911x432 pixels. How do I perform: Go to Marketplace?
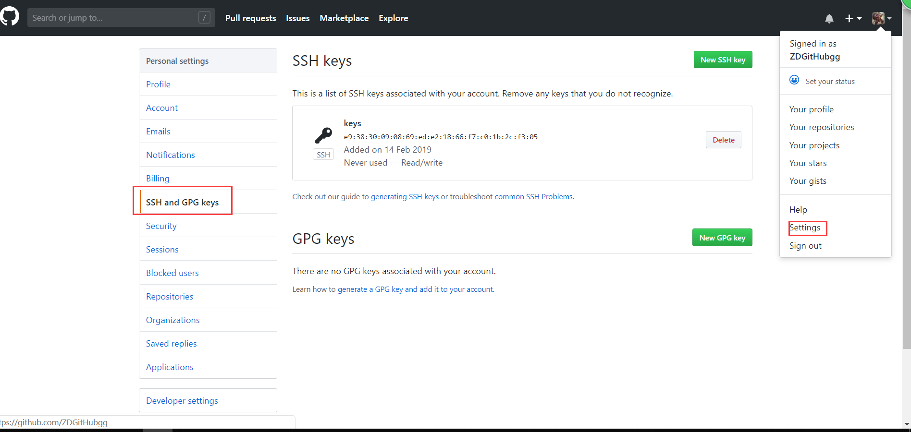click(344, 18)
